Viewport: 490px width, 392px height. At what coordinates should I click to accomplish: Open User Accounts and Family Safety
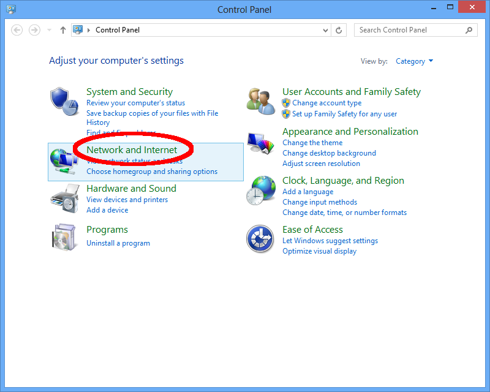point(352,92)
